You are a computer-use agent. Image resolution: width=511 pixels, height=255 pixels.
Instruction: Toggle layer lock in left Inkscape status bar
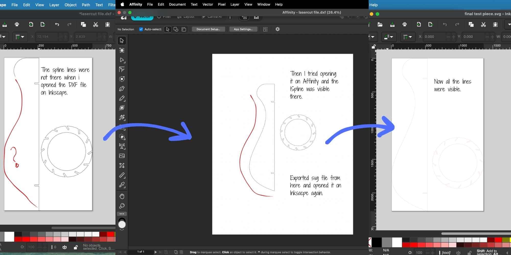click(x=76, y=247)
